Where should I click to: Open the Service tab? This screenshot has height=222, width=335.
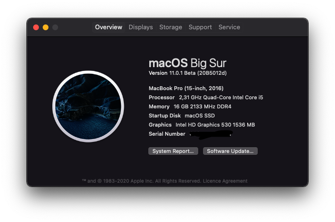pyautogui.click(x=229, y=27)
